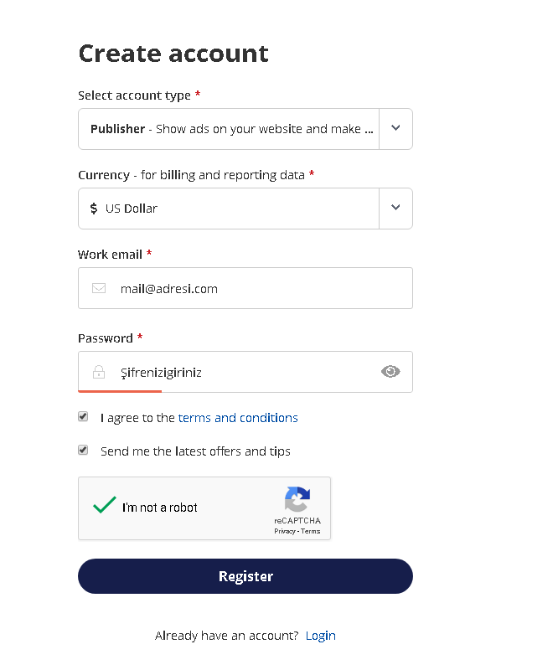Click the reCAPTCHA logo icon
Screen dimensions: 558x670
click(x=297, y=499)
